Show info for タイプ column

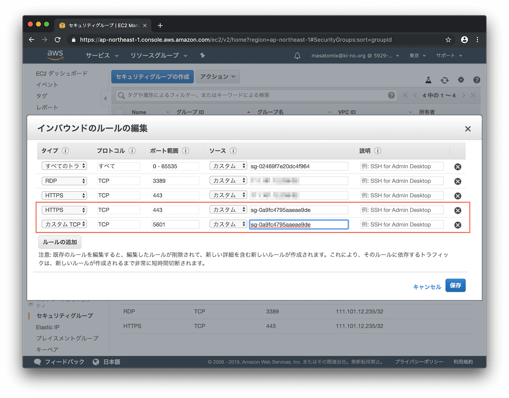pyautogui.click(x=65, y=150)
